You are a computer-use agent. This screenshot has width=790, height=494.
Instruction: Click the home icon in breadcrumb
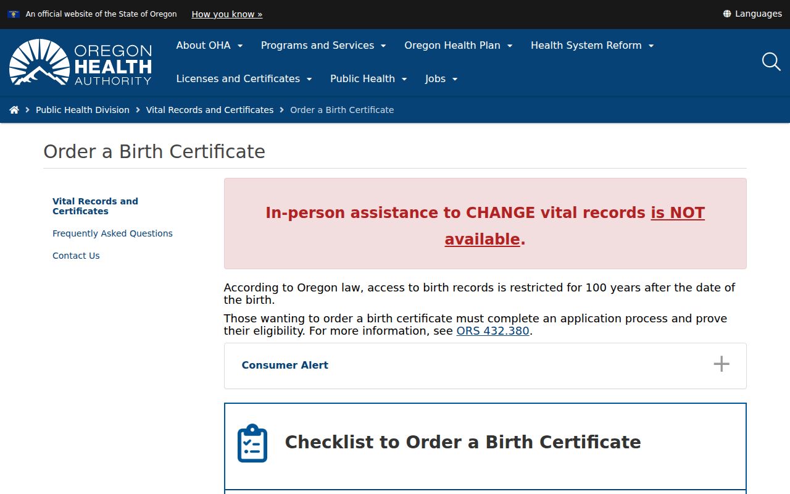(14, 110)
